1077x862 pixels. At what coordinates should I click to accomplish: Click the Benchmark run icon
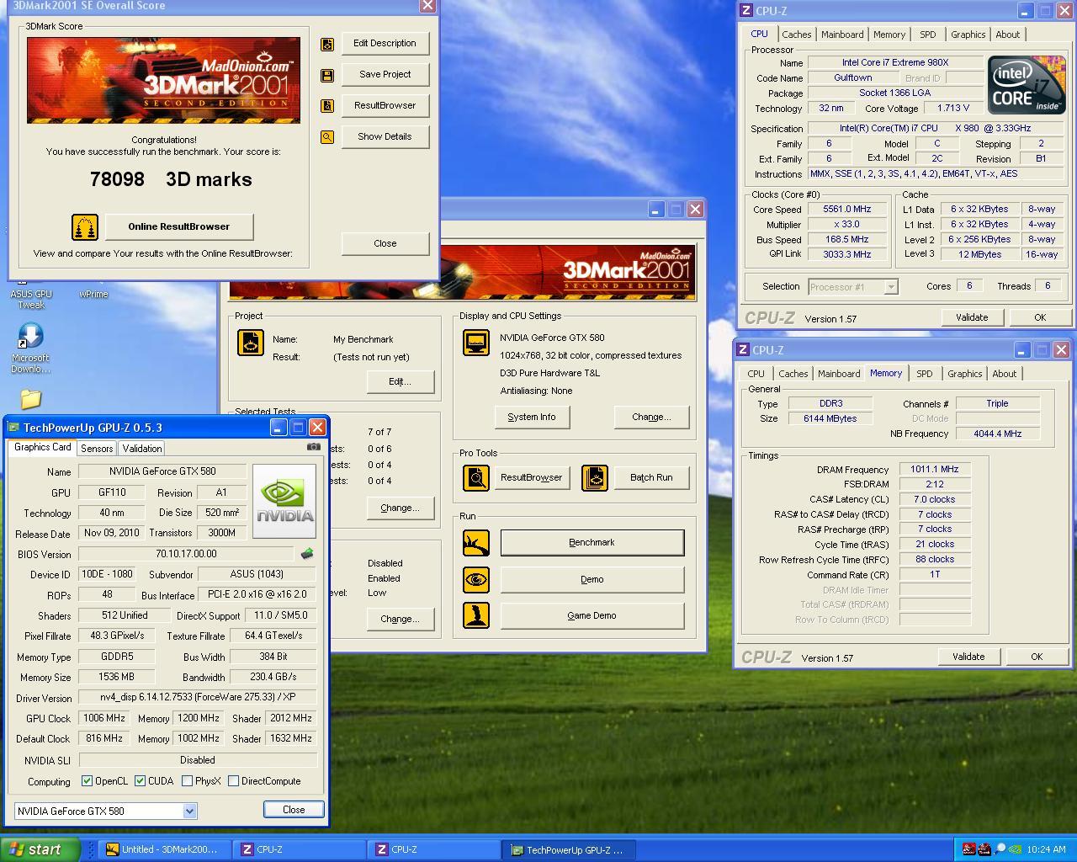[x=476, y=543]
